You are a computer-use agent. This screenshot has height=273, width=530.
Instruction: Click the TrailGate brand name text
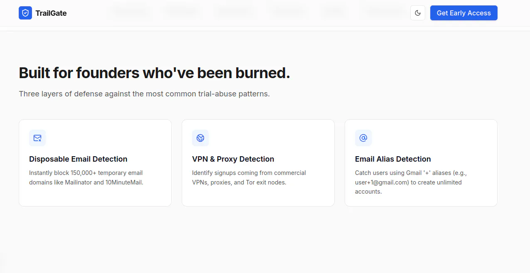[x=51, y=13]
